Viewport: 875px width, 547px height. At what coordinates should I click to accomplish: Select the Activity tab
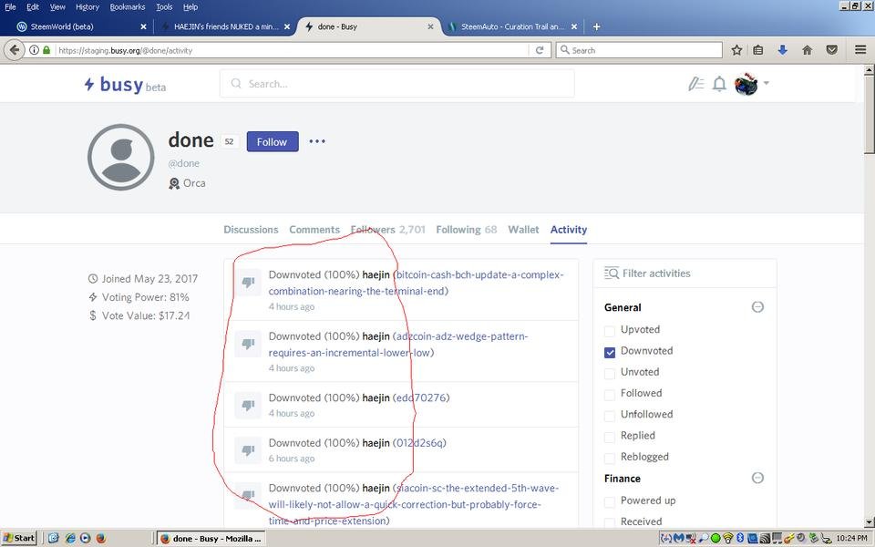pyautogui.click(x=569, y=230)
